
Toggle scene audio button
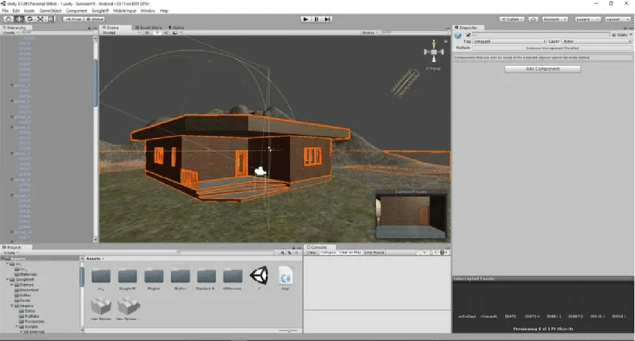pos(166,32)
